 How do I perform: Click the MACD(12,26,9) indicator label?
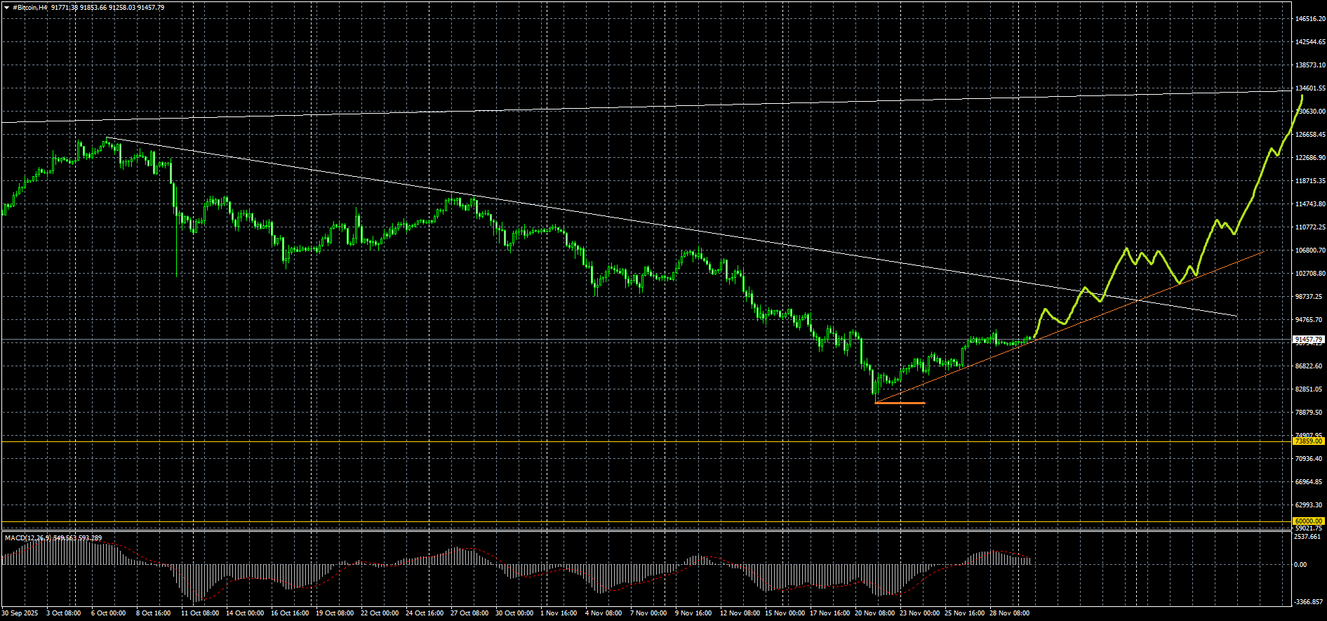(x=27, y=538)
